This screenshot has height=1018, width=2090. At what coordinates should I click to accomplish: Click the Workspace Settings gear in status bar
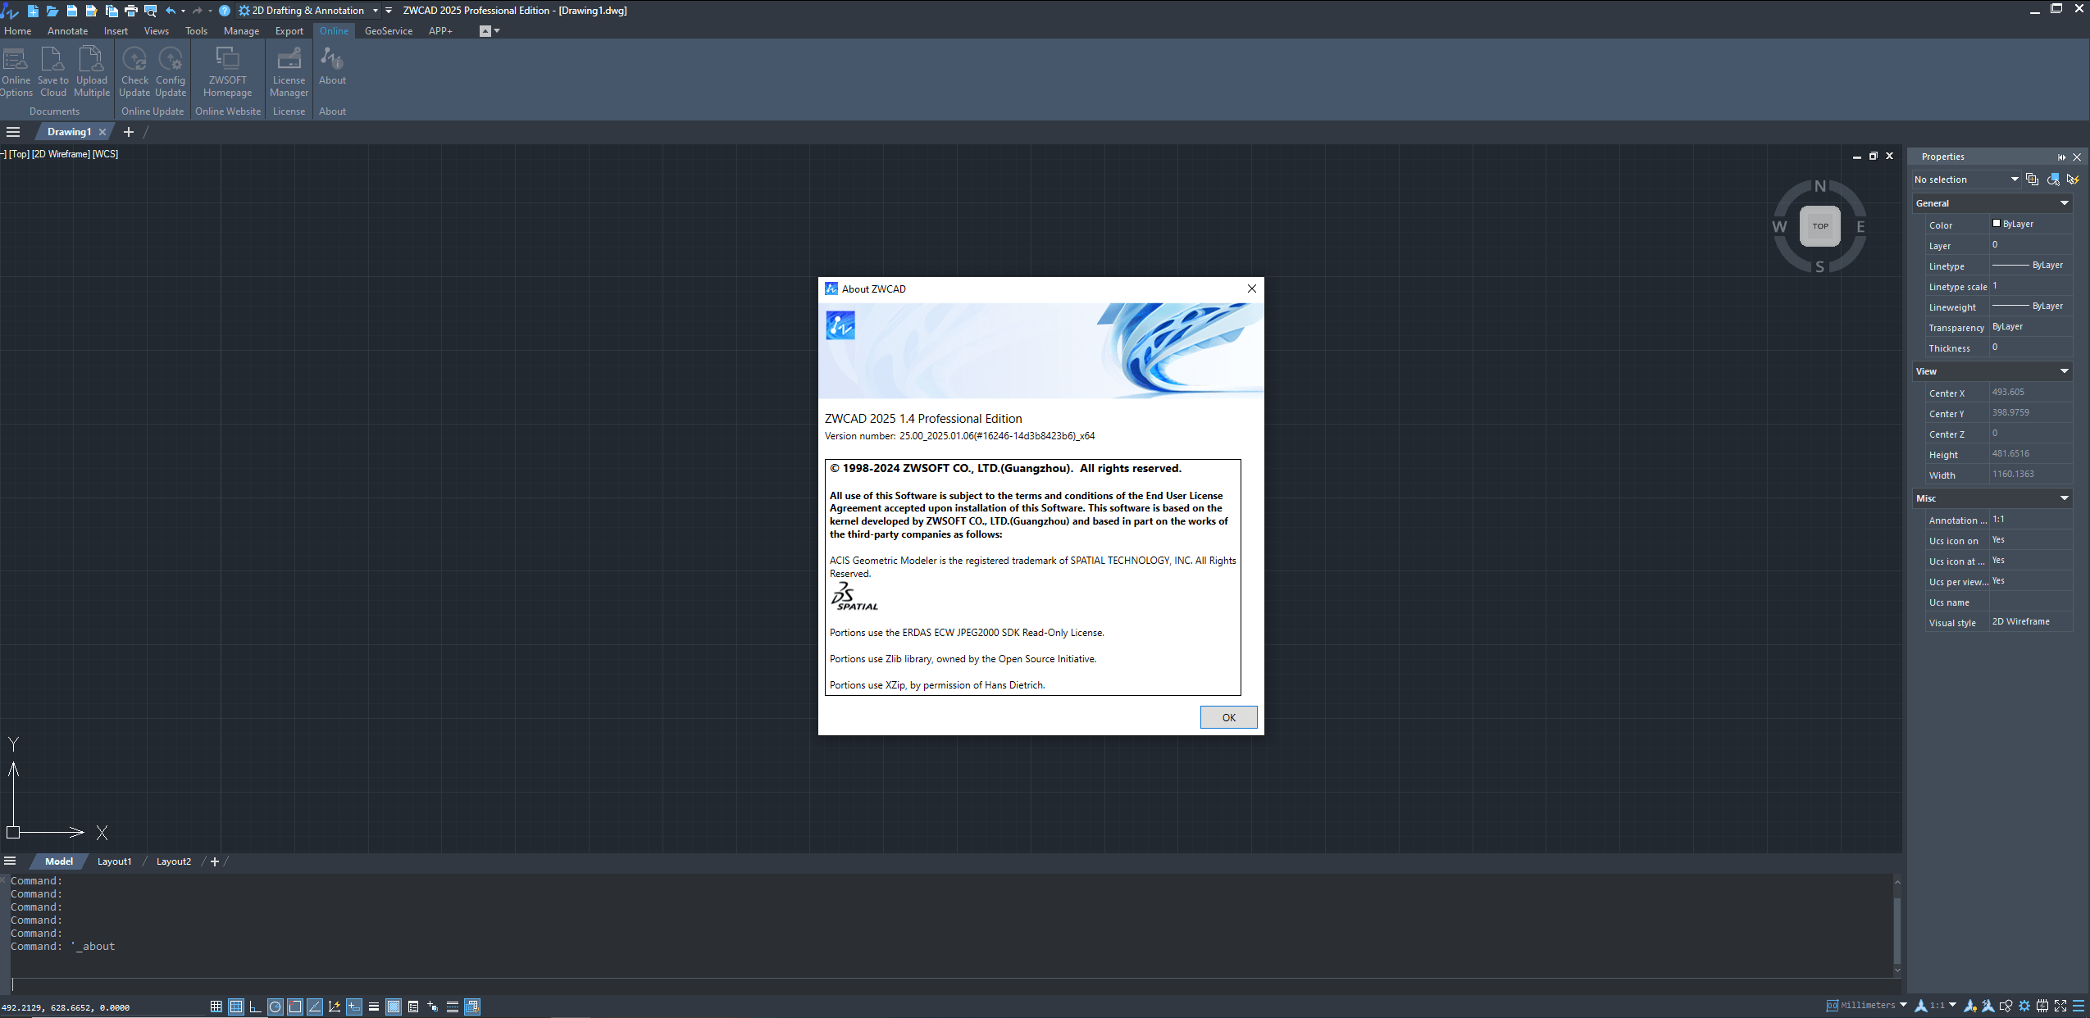(x=2024, y=1006)
